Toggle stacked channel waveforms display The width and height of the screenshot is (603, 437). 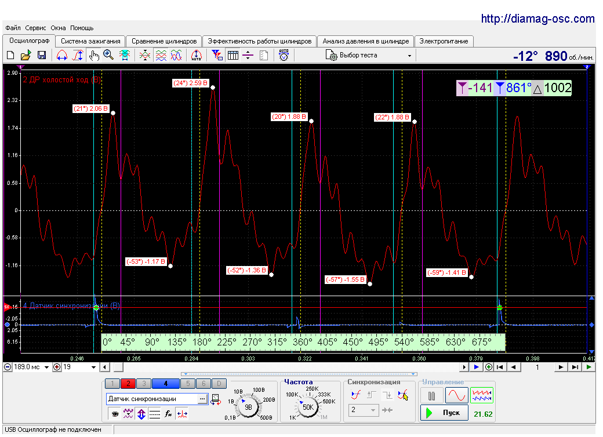coord(161,55)
